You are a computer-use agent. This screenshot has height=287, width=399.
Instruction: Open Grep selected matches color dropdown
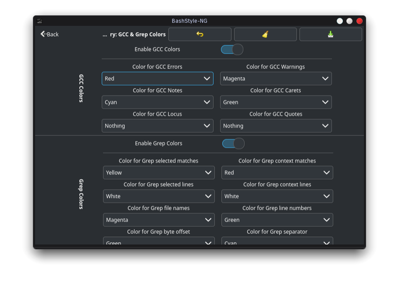point(159,173)
